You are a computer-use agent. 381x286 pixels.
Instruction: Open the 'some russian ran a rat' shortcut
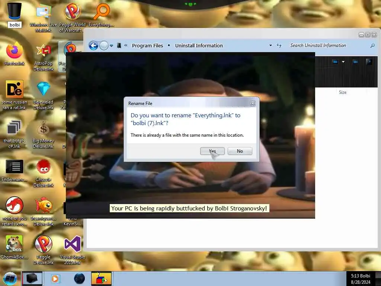15,95
